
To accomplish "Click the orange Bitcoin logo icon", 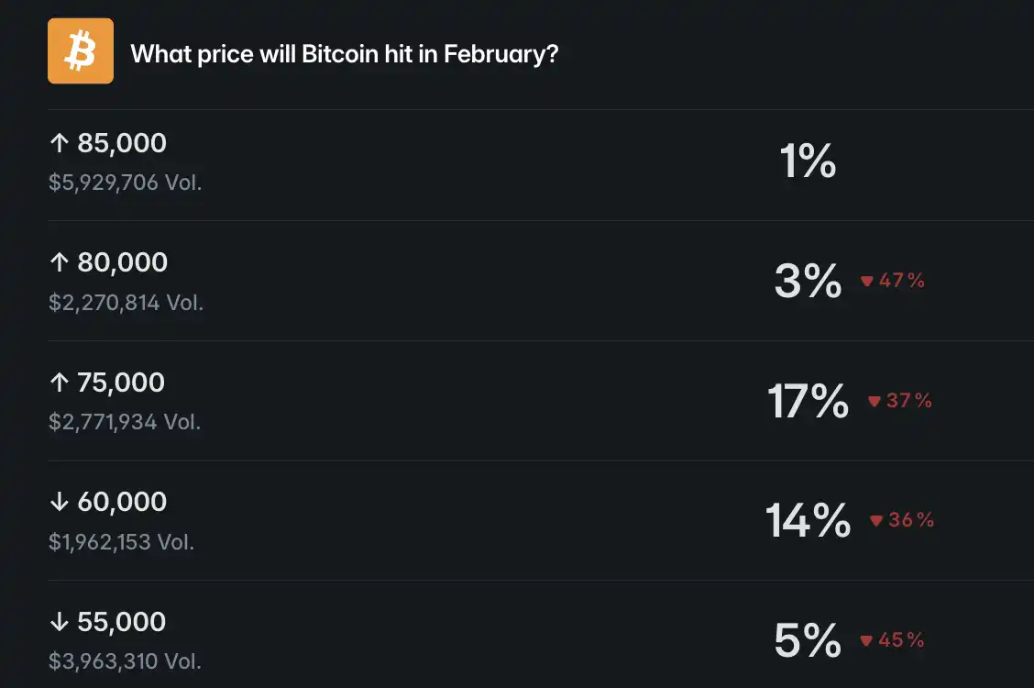I will click(x=81, y=51).
